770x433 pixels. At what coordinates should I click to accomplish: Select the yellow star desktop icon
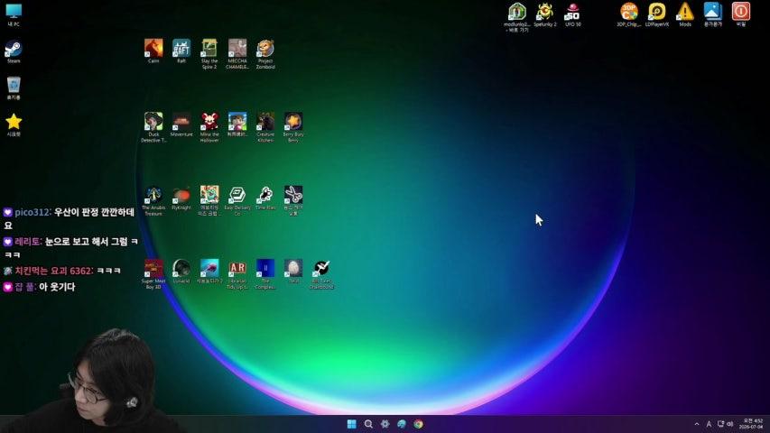[14, 124]
